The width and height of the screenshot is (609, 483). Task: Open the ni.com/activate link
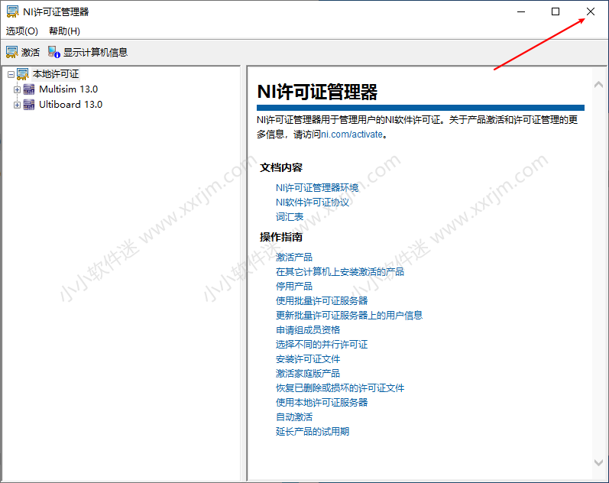[352, 135]
